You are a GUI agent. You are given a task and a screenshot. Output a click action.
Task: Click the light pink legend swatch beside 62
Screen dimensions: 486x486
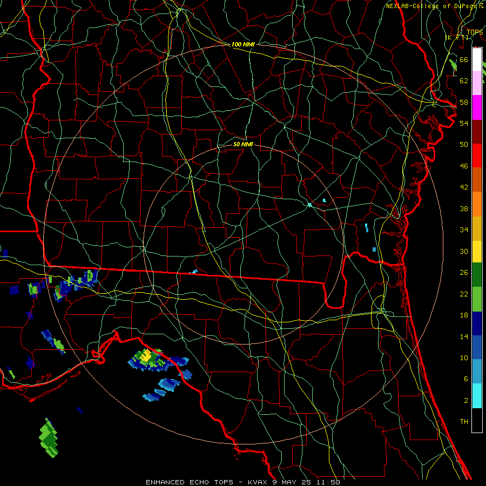[477, 83]
